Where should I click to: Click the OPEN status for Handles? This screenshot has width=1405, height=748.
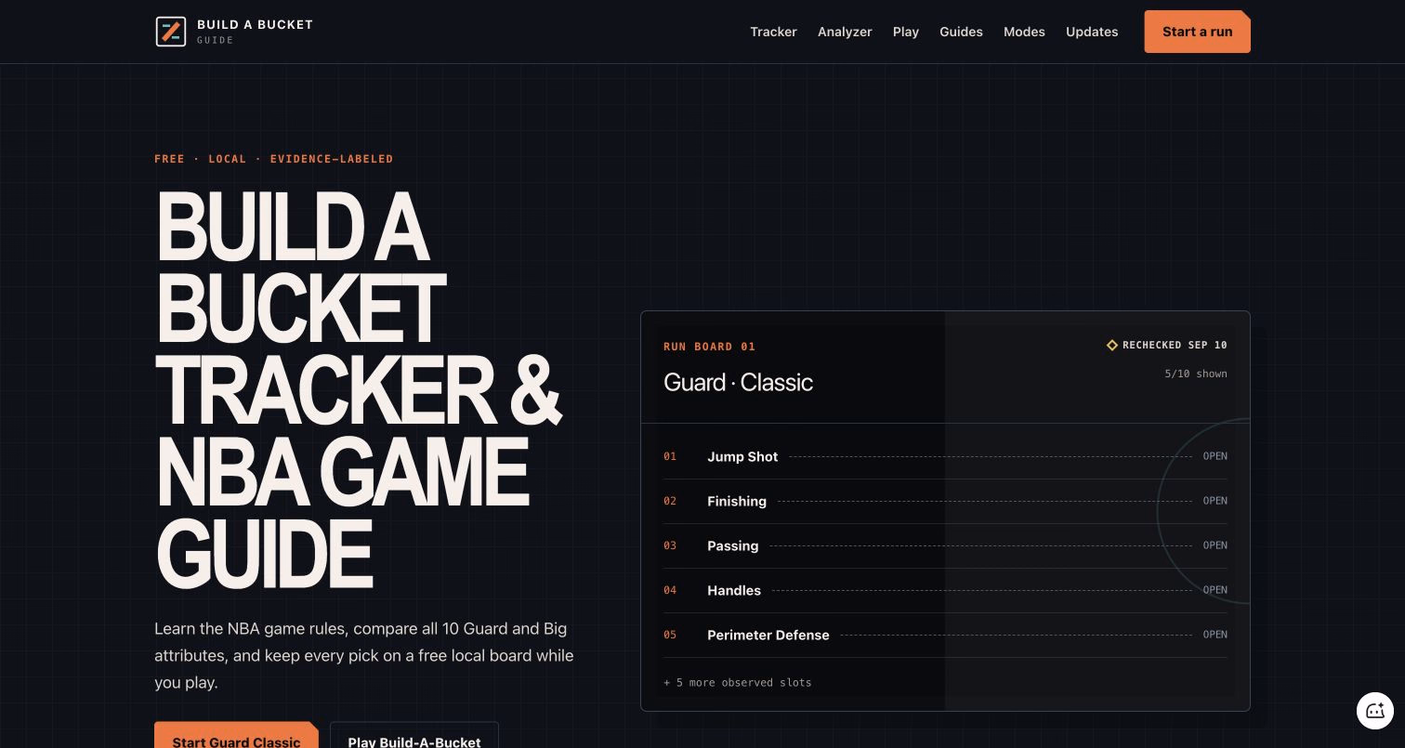click(x=1215, y=590)
